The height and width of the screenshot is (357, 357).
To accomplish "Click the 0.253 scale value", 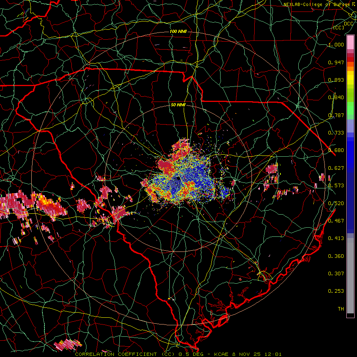I will point(336,291).
